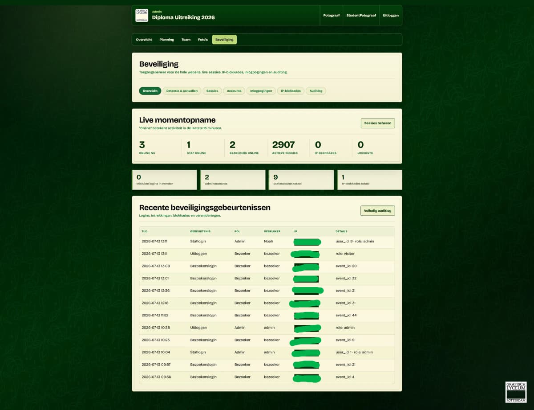Screen dimensions: 534x410
Task: Select the 'role: visitor' details cell
Action: (345, 254)
